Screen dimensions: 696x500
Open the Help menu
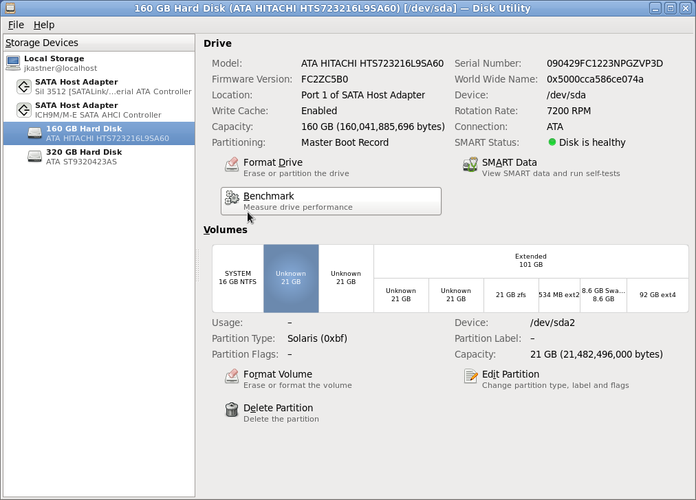point(44,25)
